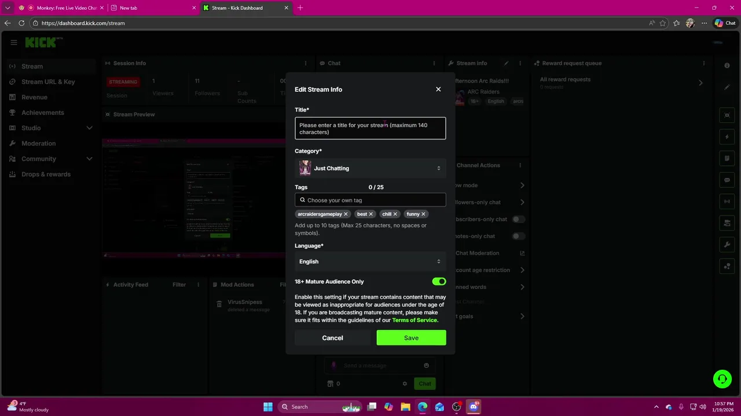Image resolution: width=741 pixels, height=416 pixels.
Task: Click trash icon beside VirusSnipess entry
Action: pyautogui.click(x=219, y=304)
